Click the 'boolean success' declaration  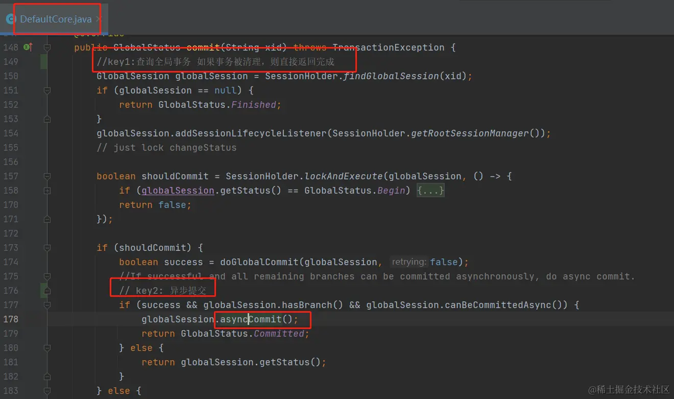[161, 262]
